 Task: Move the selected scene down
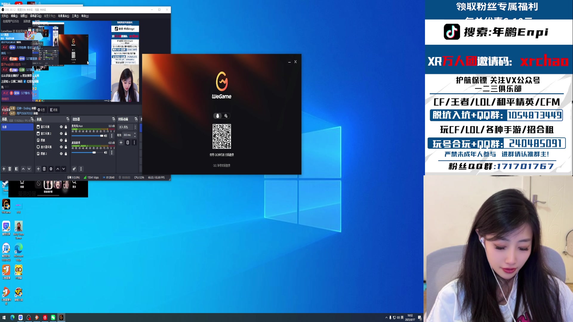point(29,169)
